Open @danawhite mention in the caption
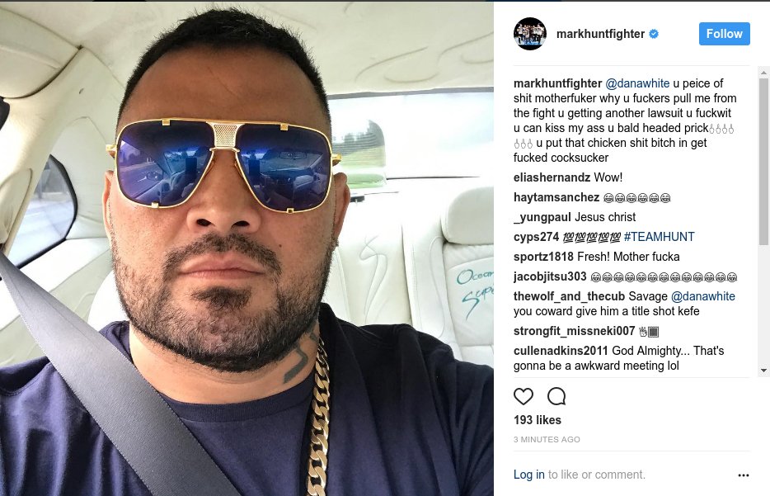Screen dimensions: 770x496 (x=637, y=83)
